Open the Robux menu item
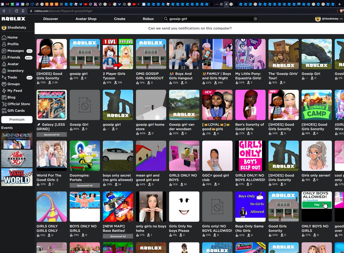The width and height of the screenshot is (344, 253). 148,19
